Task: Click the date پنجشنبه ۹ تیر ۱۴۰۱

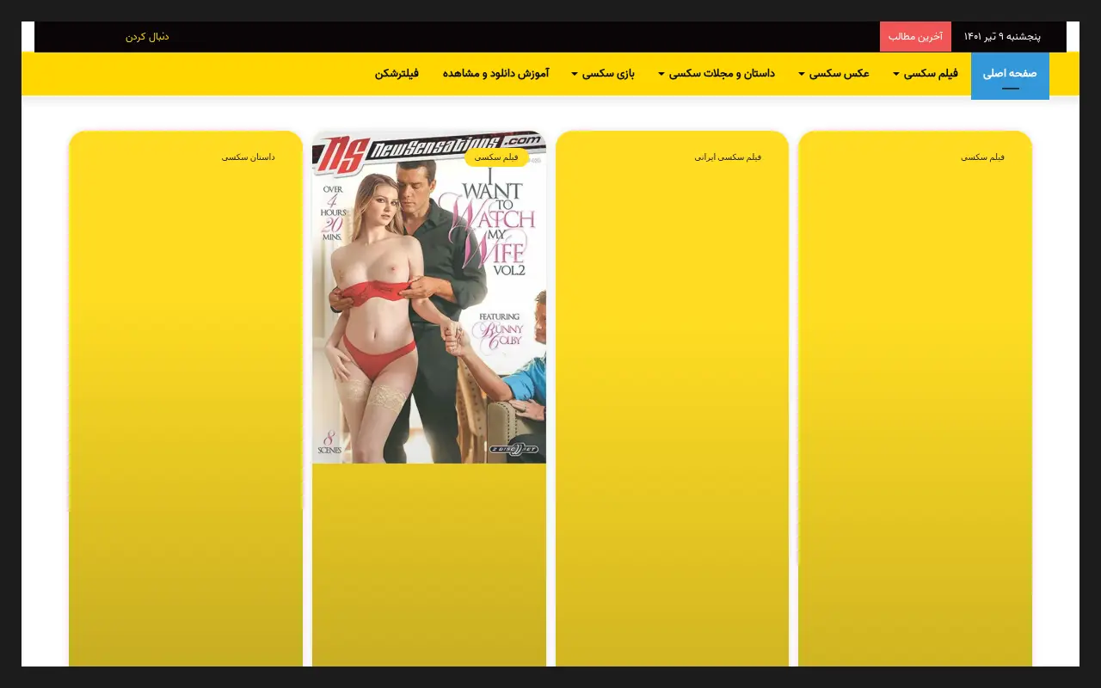Action: click(1002, 36)
